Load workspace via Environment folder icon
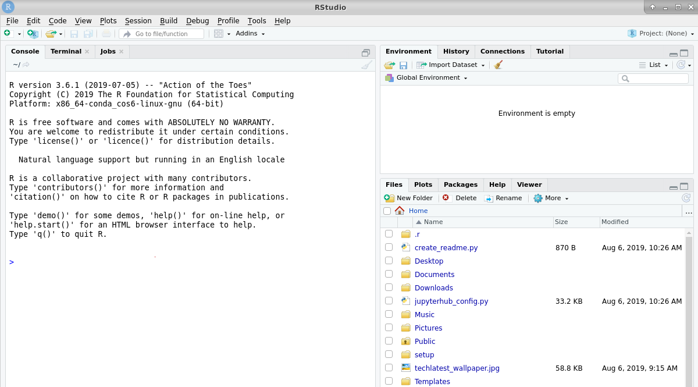This screenshot has height=387, width=698. click(390, 65)
